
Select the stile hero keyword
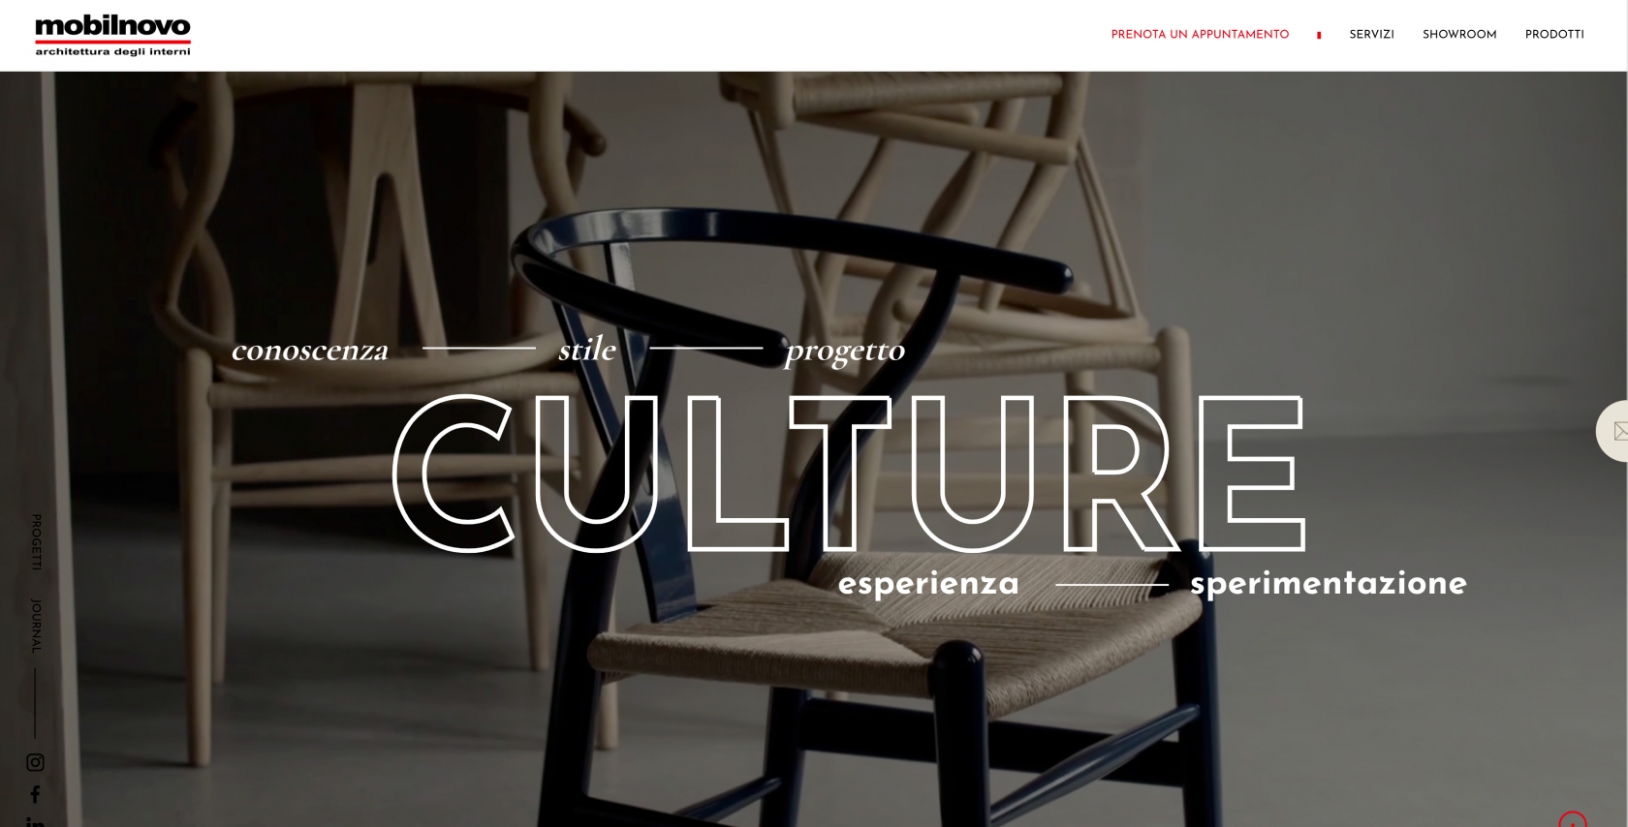pyautogui.click(x=587, y=349)
